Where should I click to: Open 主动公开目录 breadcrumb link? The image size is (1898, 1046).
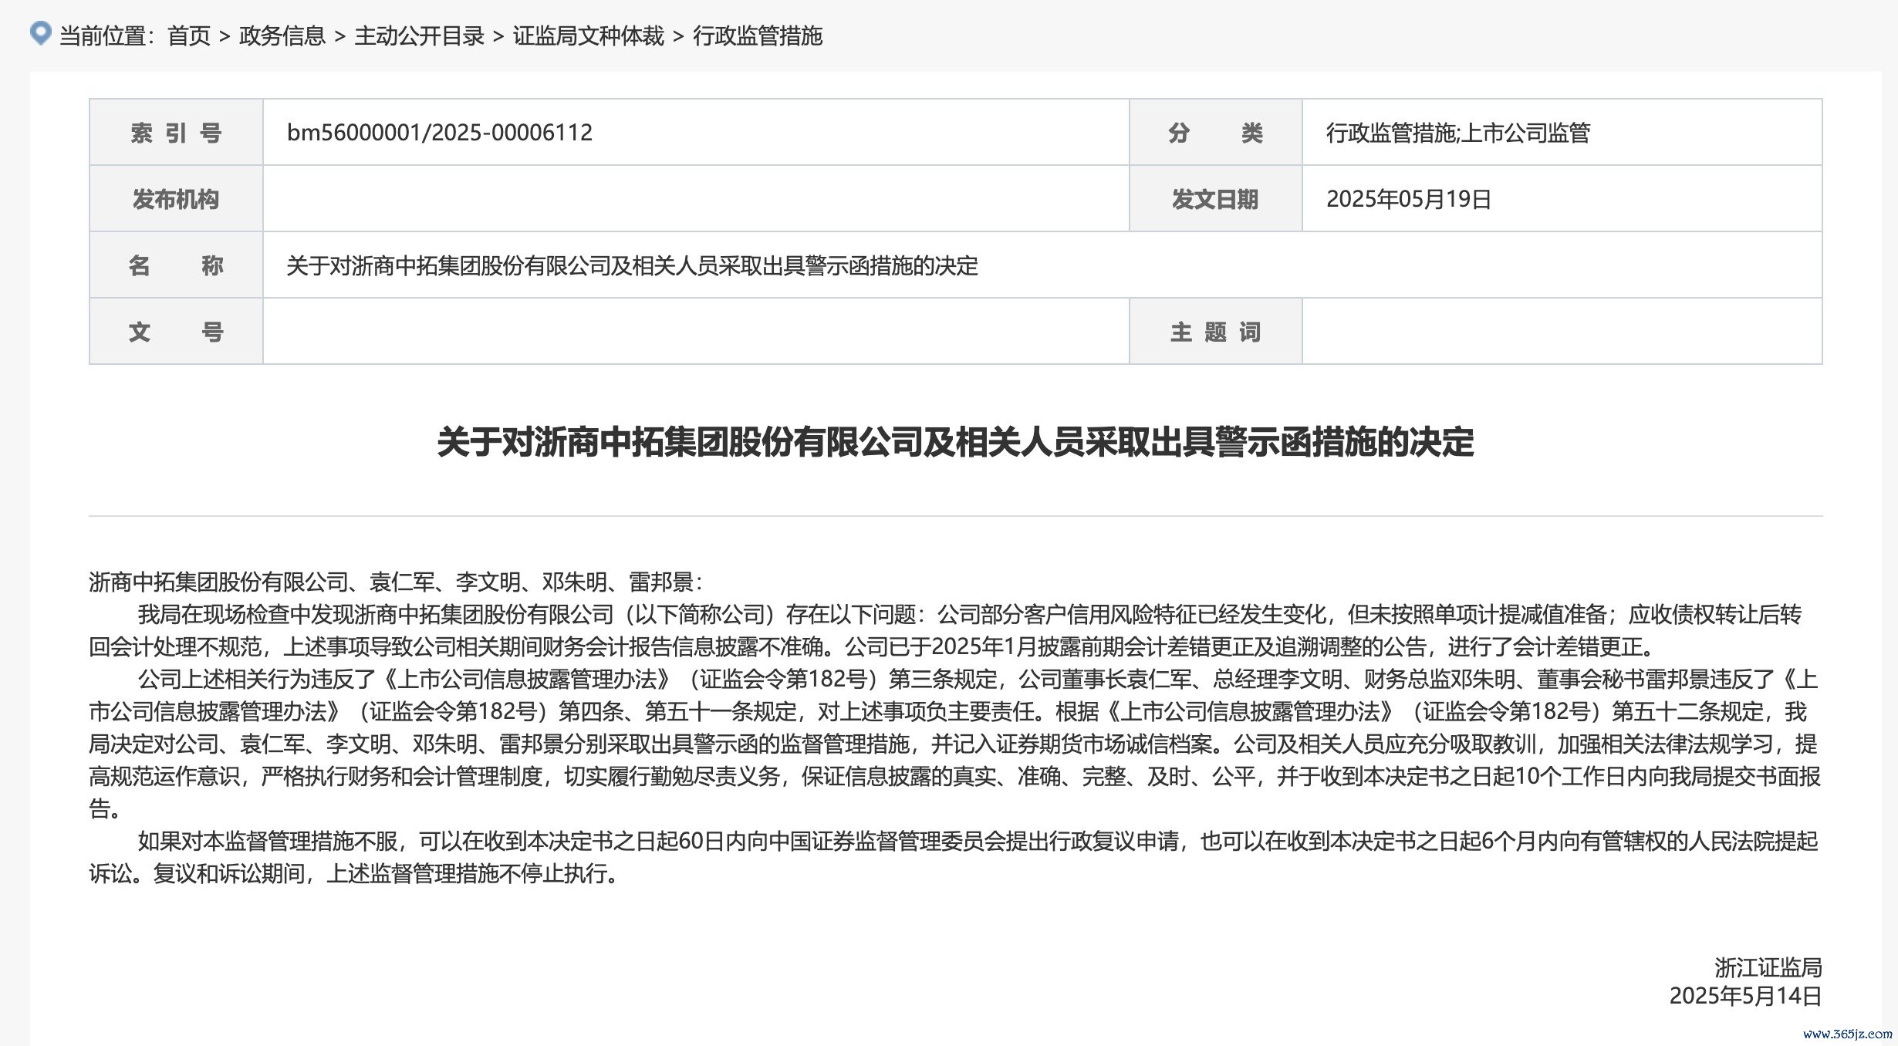(x=419, y=36)
